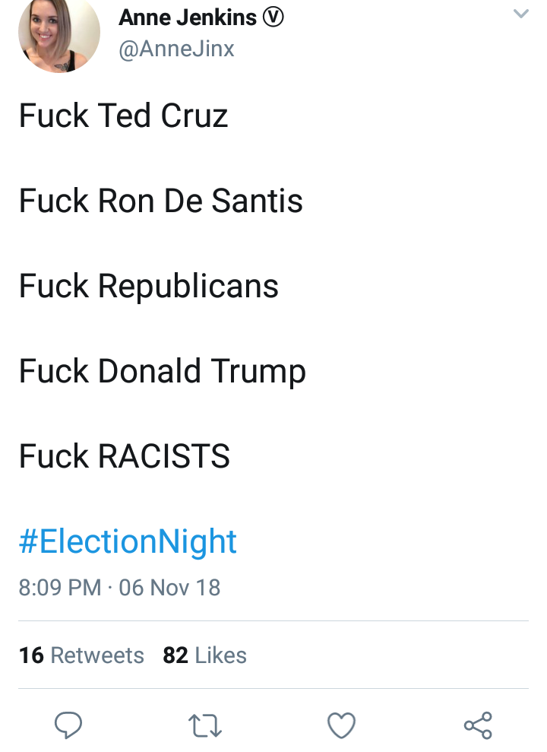Image resolution: width=547 pixels, height=752 pixels.
Task: Click the "Fuck Donald Trump" text line
Action: click(163, 372)
